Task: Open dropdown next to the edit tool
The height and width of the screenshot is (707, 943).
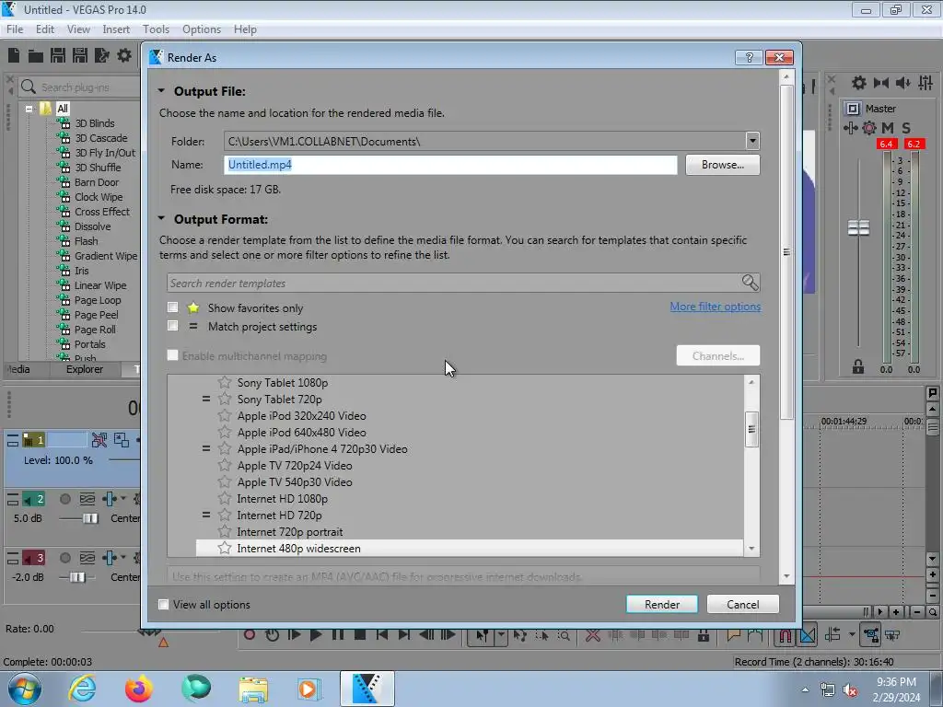Action: click(x=500, y=635)
